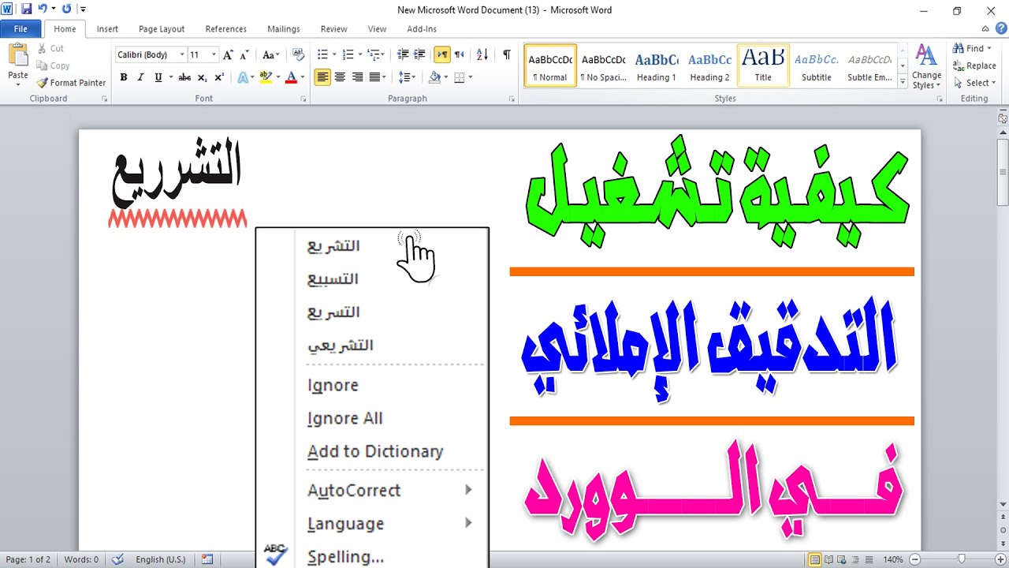The width and height of the screenshot is (1009, 568).
Task: Open Change Case dropdown
Action: (x=270, y=54)
